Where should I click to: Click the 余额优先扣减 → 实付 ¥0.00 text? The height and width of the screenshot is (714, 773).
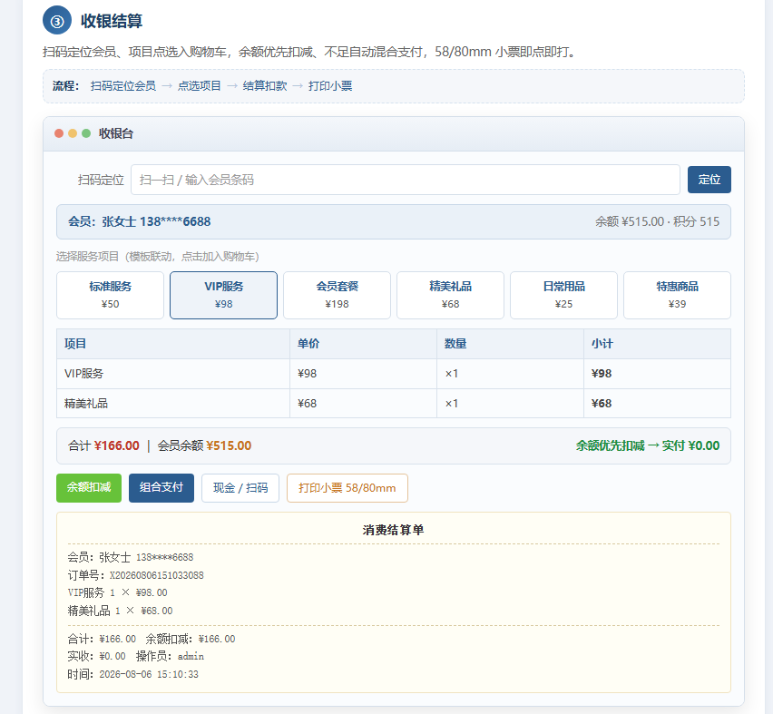648,445
